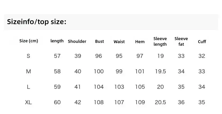This screenshot has height=114, width=222.
Task: Select the Waist column header
Action: click(x=119, y=42)
